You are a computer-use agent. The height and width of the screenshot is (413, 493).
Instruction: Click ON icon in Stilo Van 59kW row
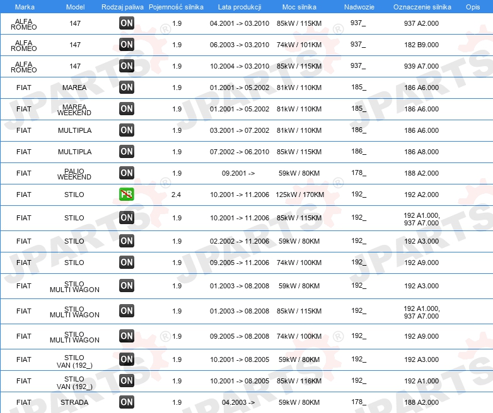127,359
